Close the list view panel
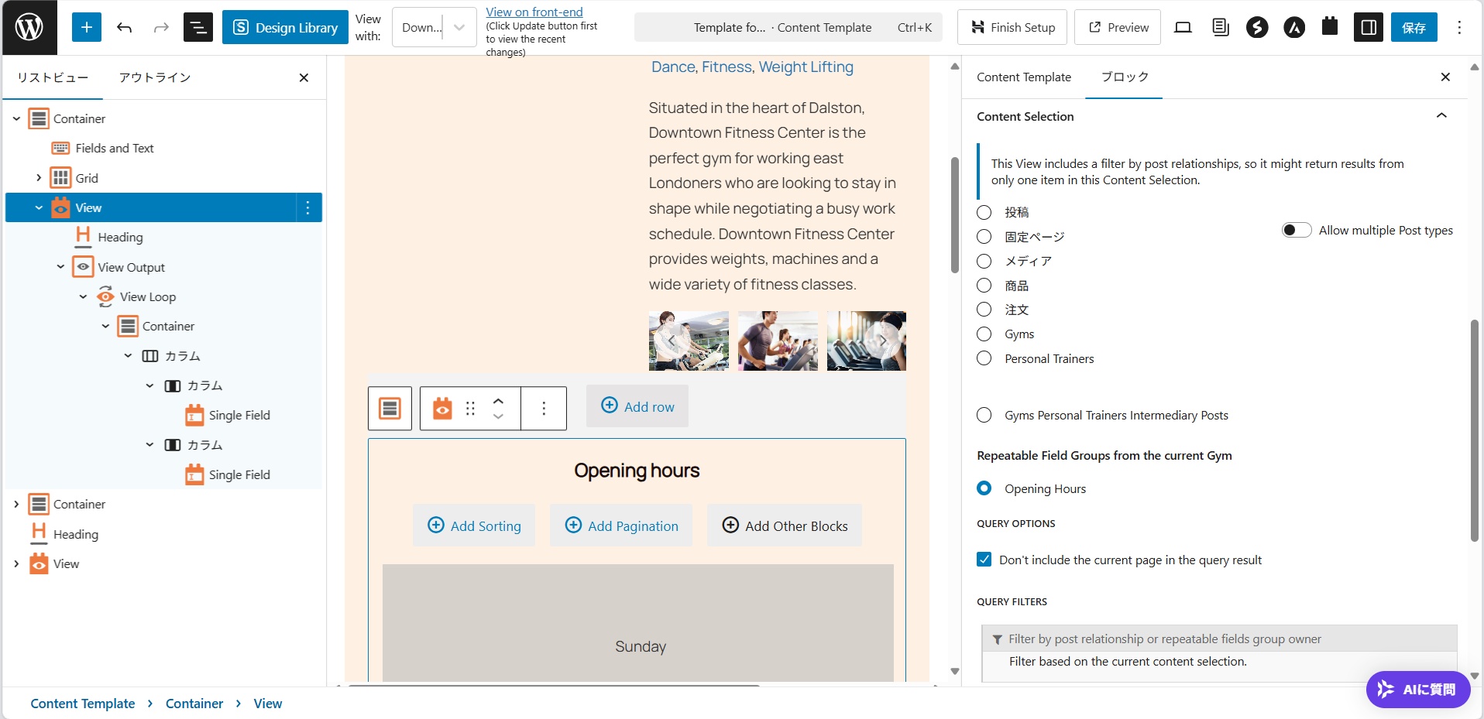The width and height of the screenshot is (1484, 719). (x=304, y=77)
